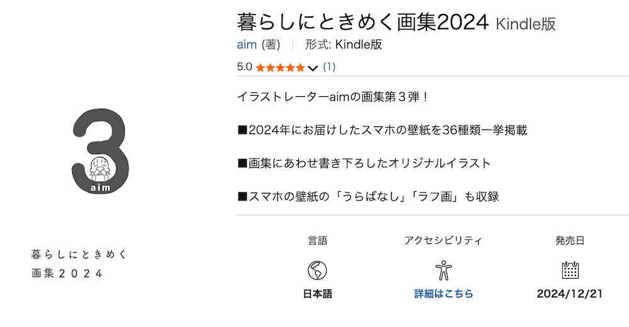
Task: Click the cover caption 暮らしにときめく 画集２０２４
Action: click(79, 264)
